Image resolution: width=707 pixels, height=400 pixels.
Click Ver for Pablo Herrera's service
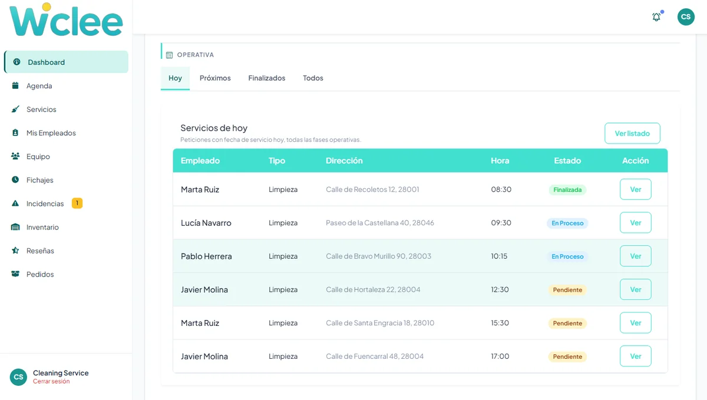pyautogui.click(x=636, y=256)
